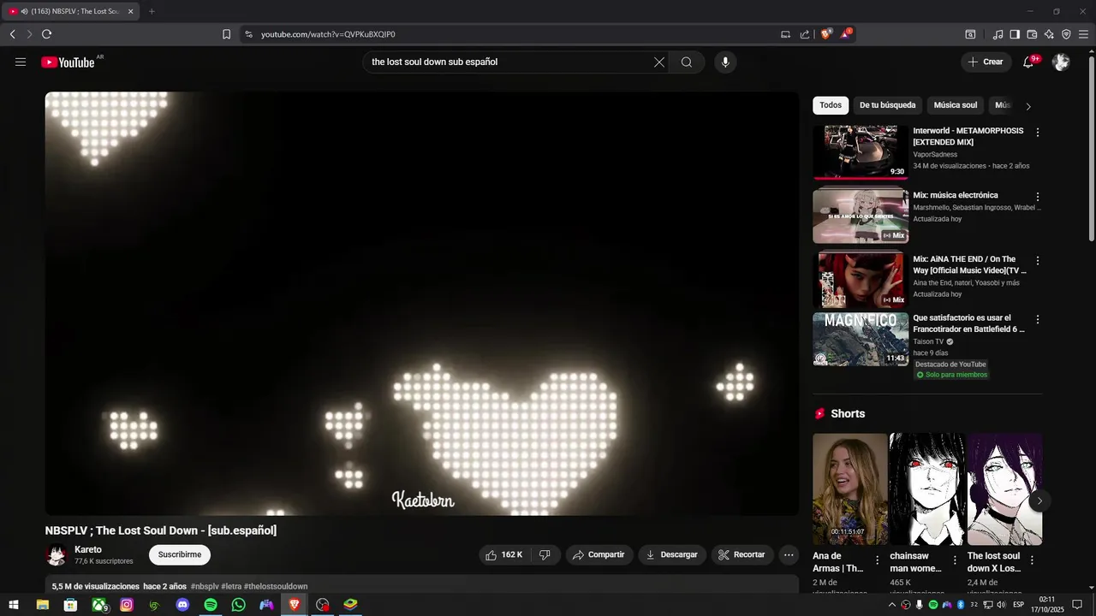Image resolution: width=1096 pixels, height=616 pixels.
Task: Select the Música soul filter chip
Action: click(x=955, y=105)
